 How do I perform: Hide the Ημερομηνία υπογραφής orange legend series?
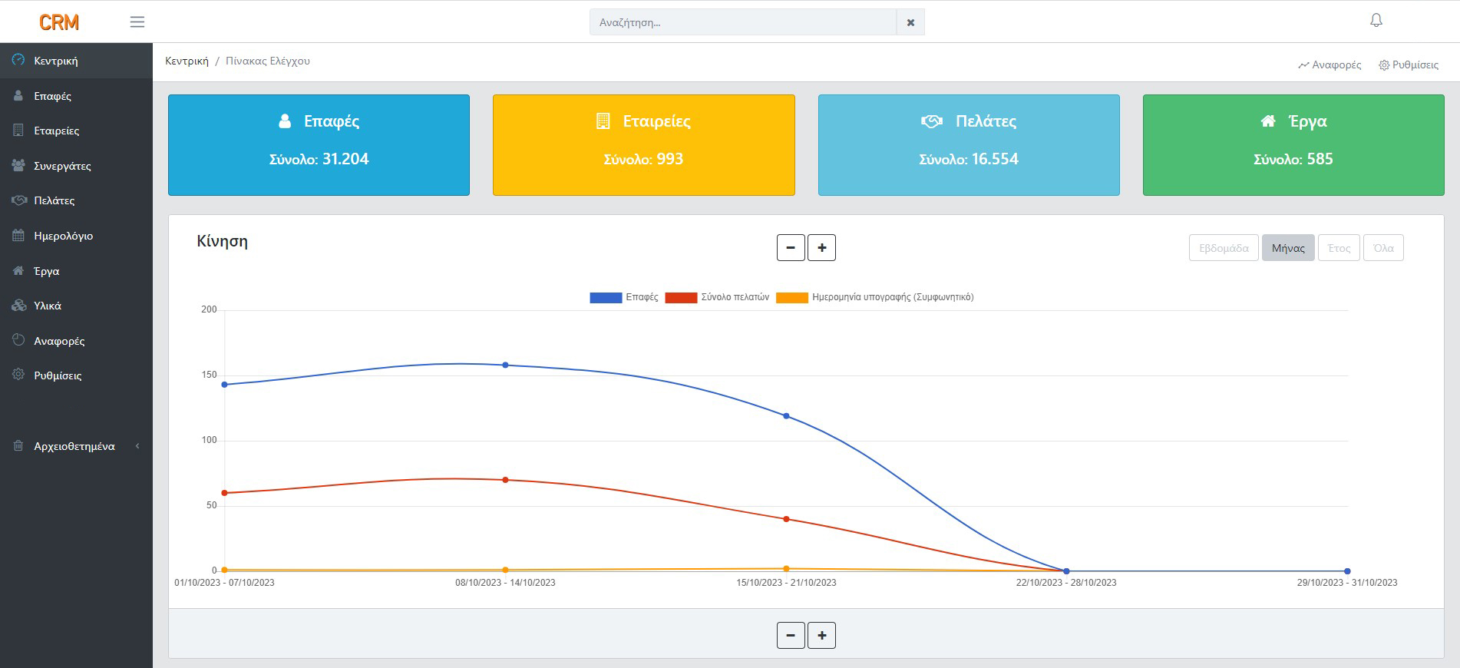pos(875,297)
